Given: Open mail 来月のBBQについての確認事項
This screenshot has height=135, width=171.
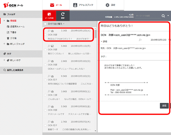Looking at the screenshot, I should point(68,80).
